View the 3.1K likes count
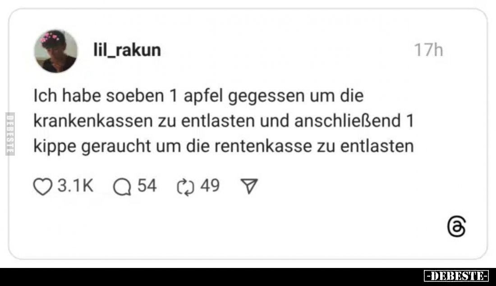 click(x=75, y=186)
